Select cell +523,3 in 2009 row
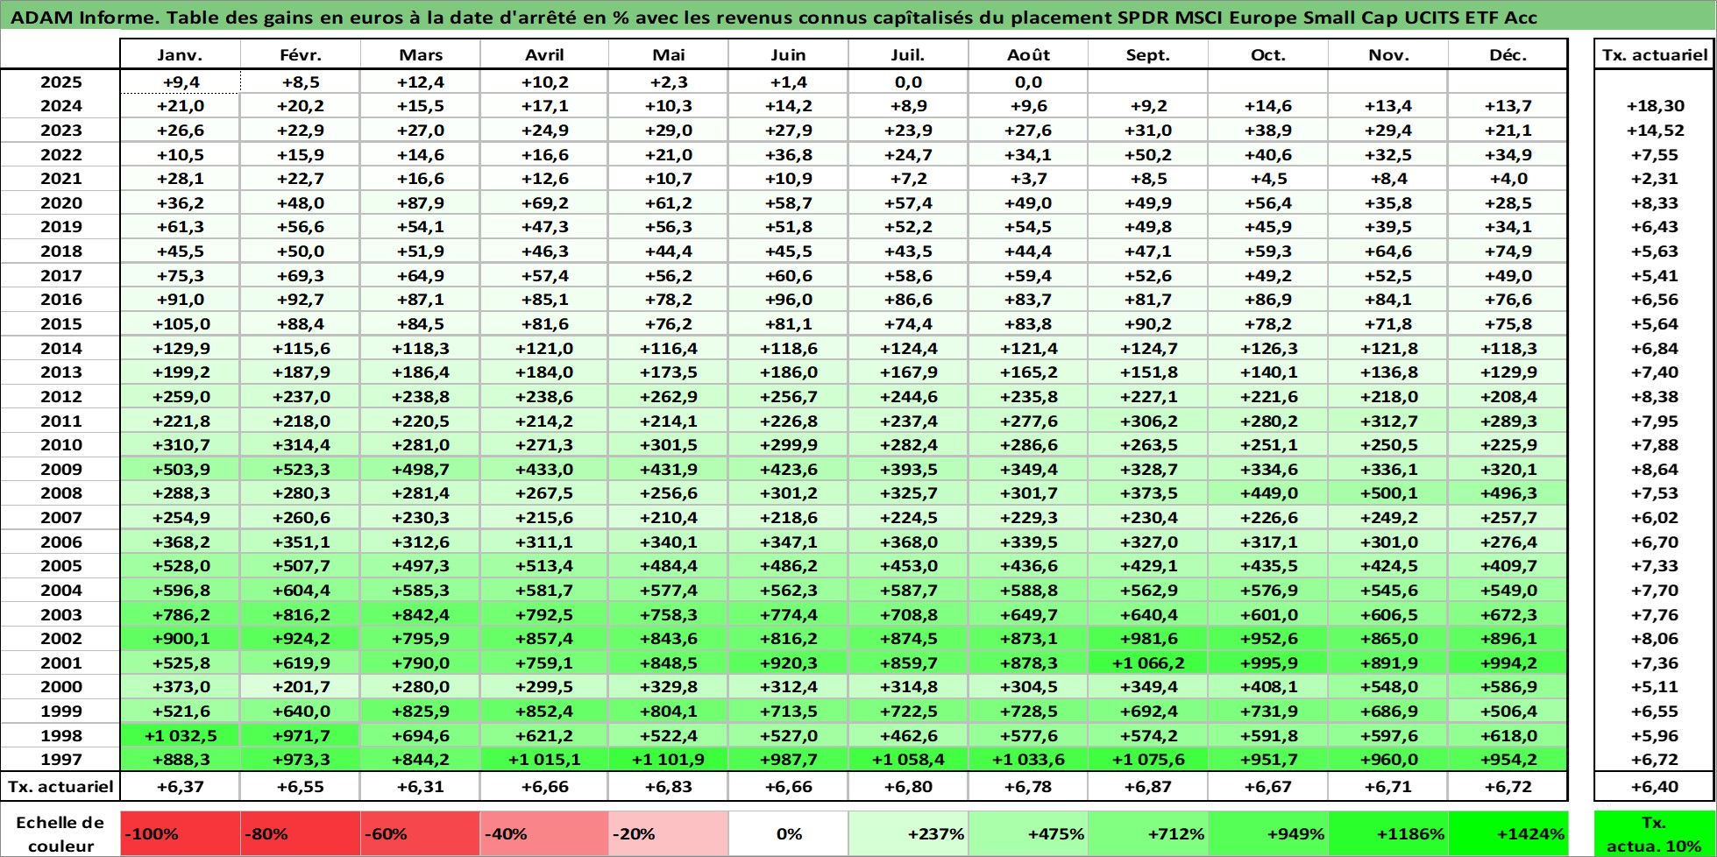Viewport: 1717px width, 857px height. pos(301,470)
